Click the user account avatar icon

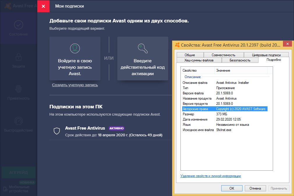pos(75,48)
